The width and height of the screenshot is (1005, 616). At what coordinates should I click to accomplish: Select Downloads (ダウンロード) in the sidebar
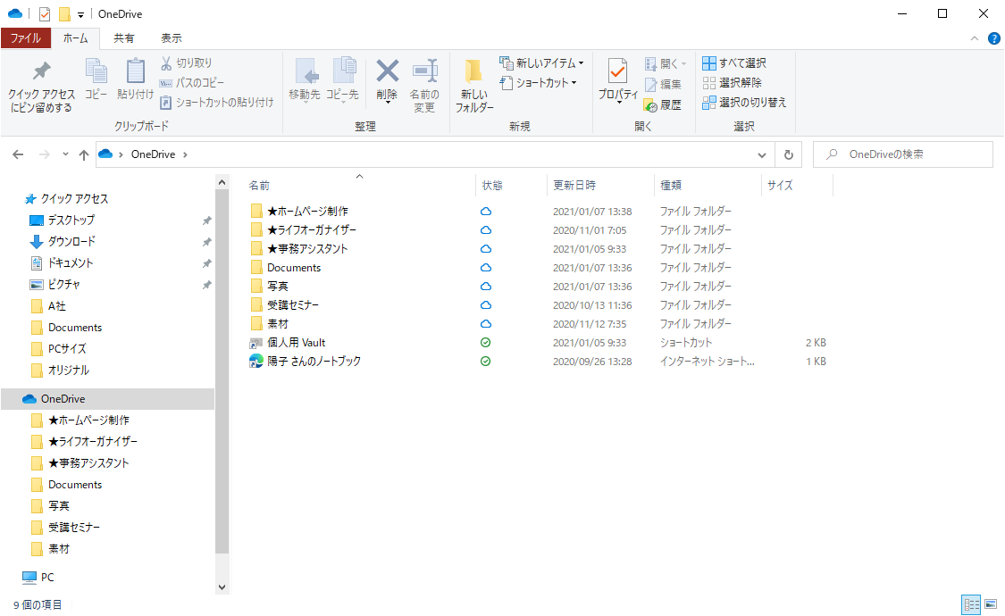[x=71, y=241]
